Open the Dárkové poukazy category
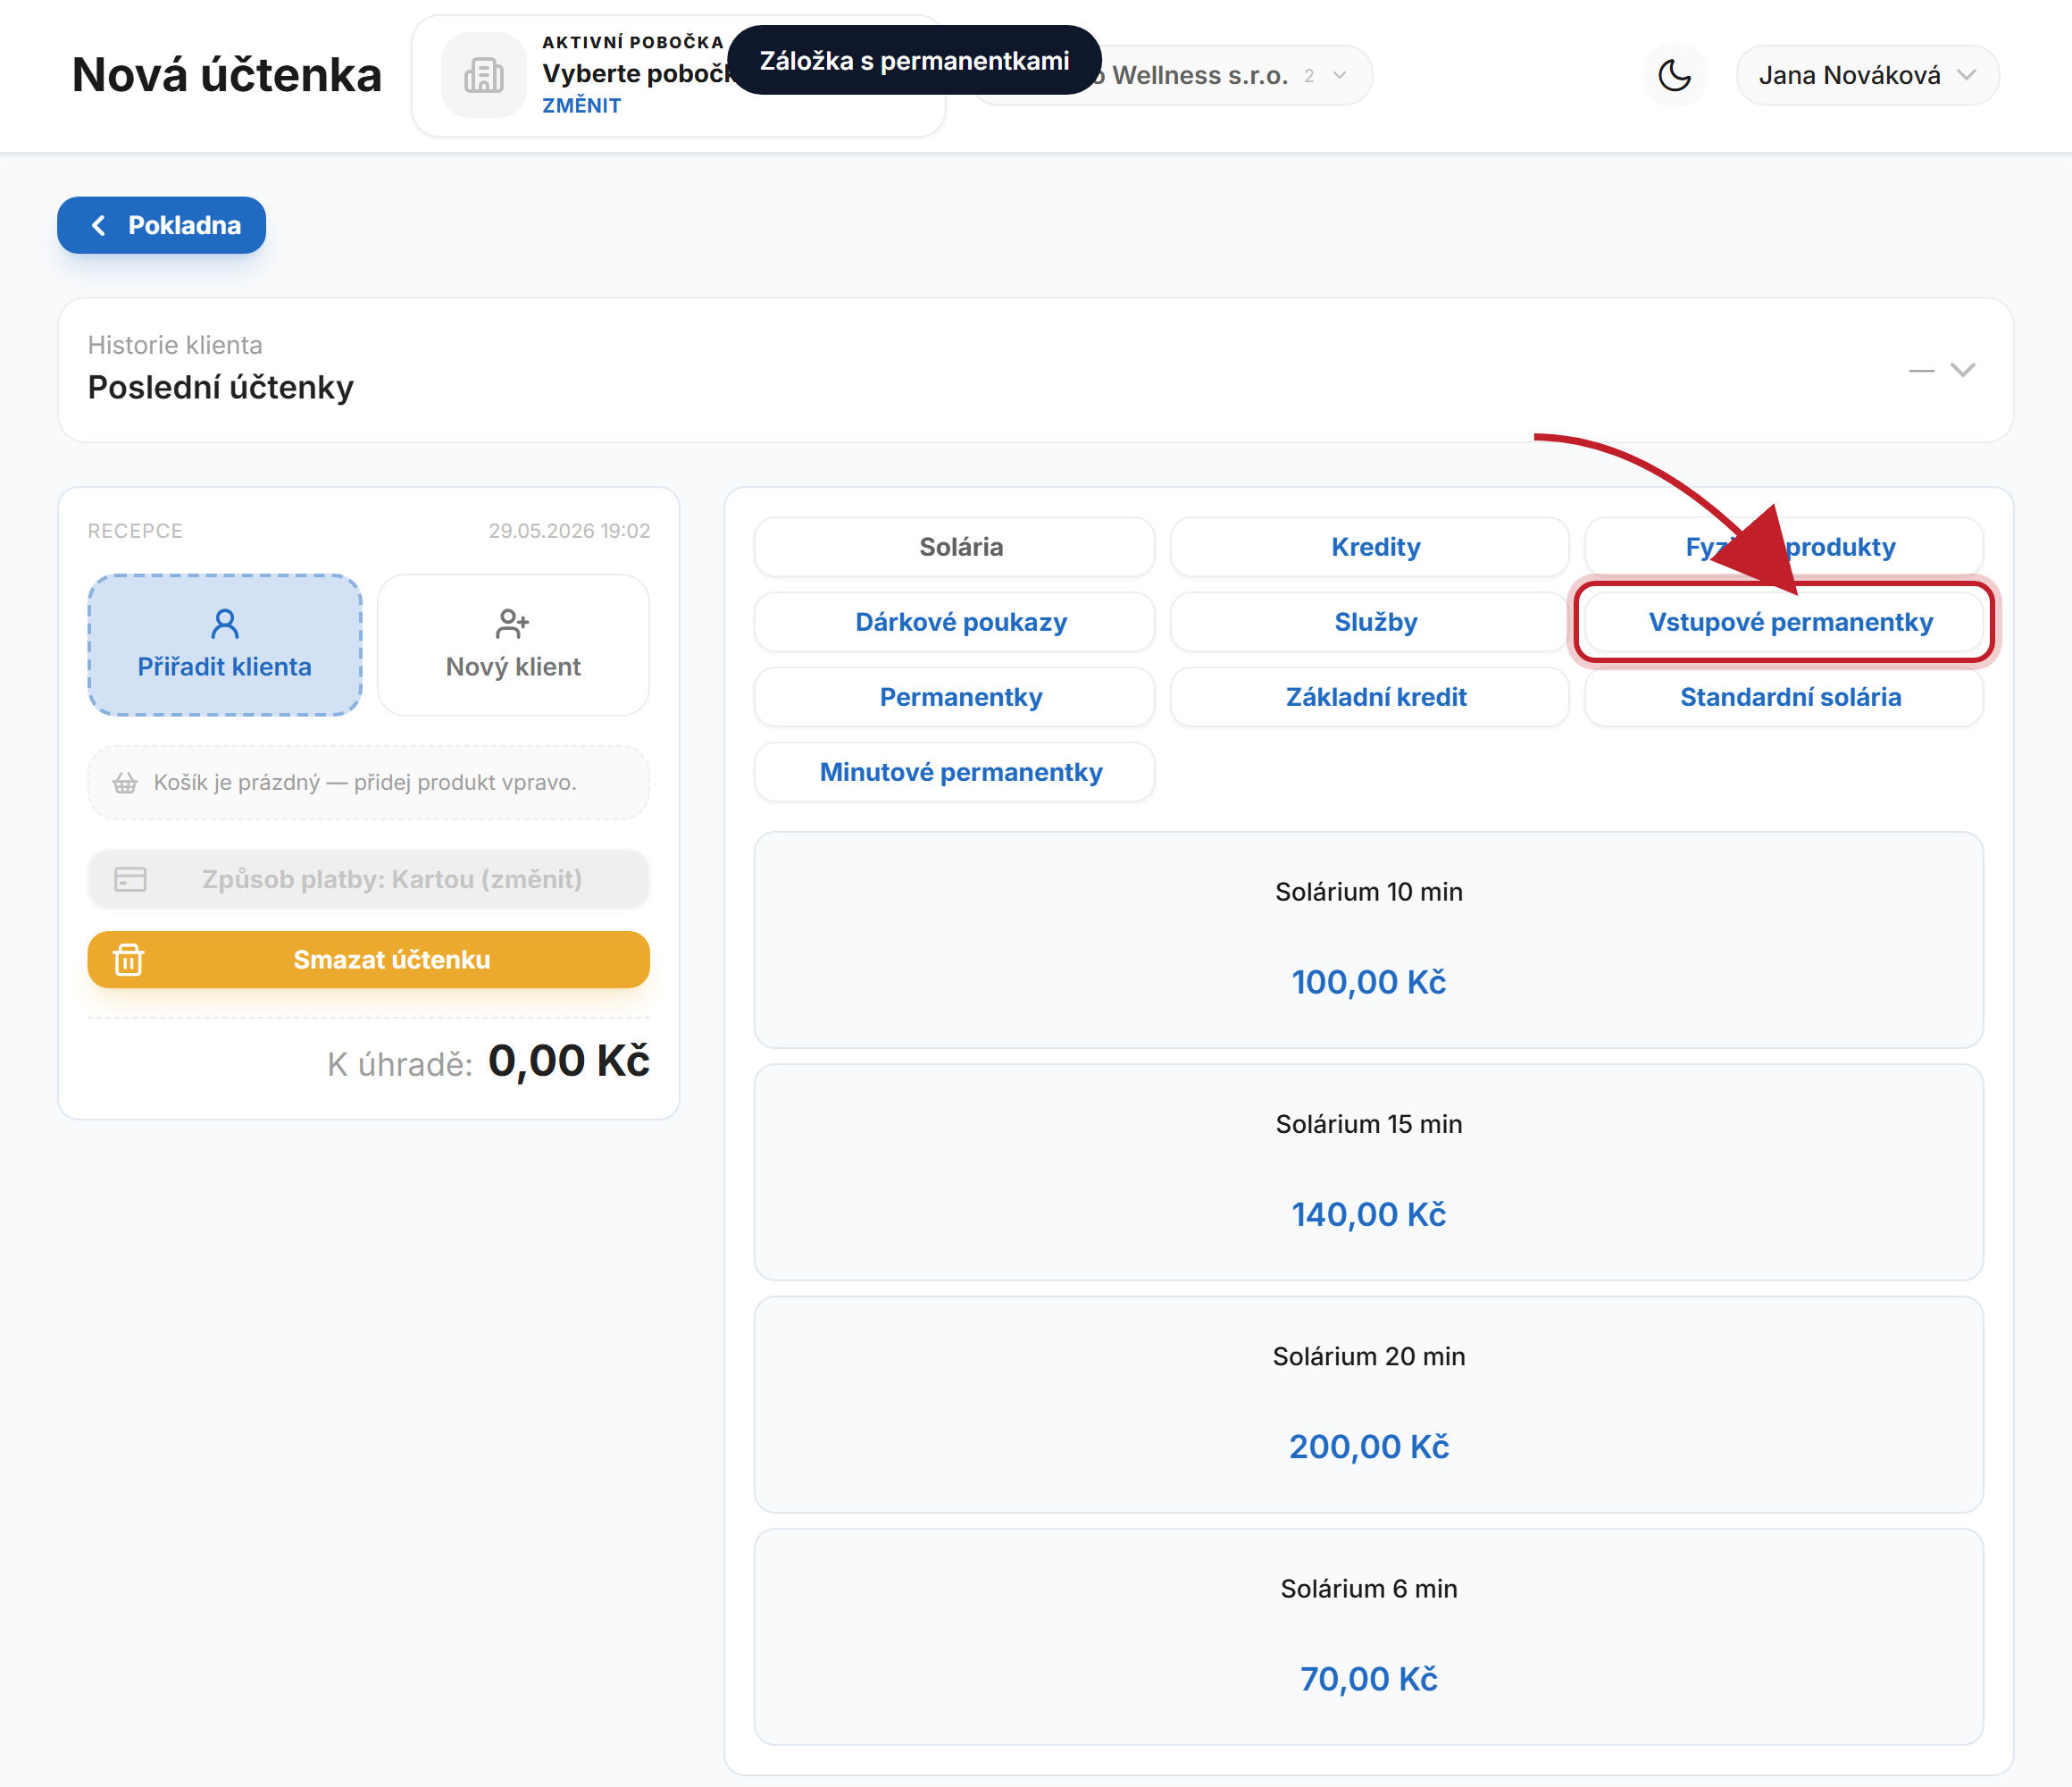The image size is (2072, 1787). tap(954, 623)
